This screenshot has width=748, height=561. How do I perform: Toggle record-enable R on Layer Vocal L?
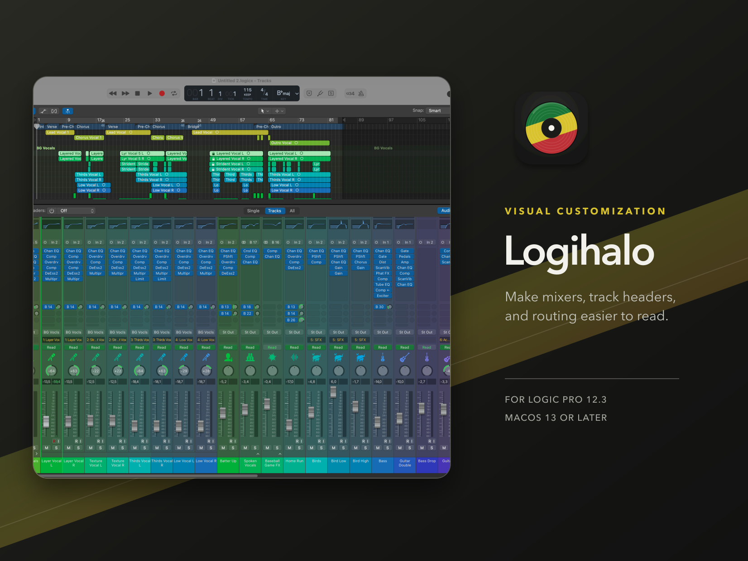point(54,441)
